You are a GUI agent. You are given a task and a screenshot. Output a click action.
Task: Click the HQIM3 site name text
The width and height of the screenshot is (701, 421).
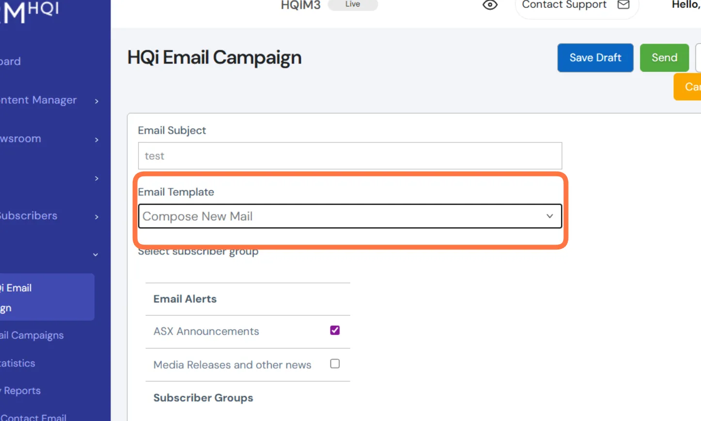[x=300, y=5]
